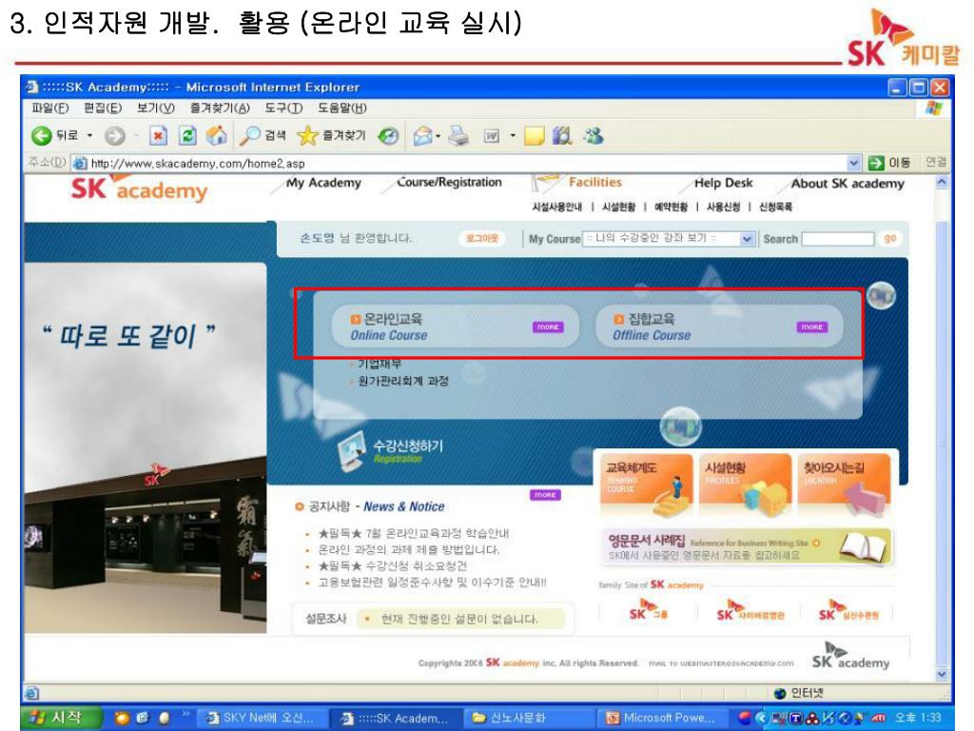Screen dimensions: 974x731
Task: Print the page with the printer icon
Action: (459, 135)
